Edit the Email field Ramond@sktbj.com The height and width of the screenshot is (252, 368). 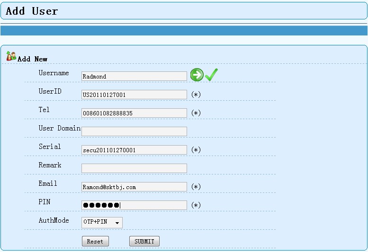click(x=134, y=187)
